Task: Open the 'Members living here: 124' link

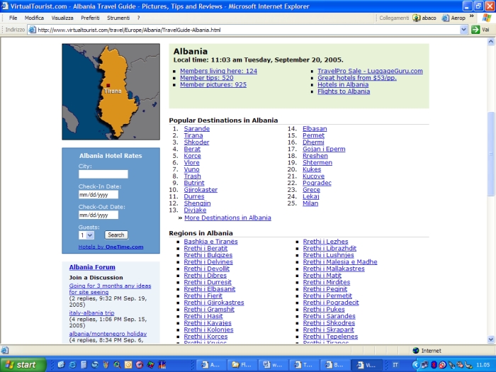Action: (218, 71)
